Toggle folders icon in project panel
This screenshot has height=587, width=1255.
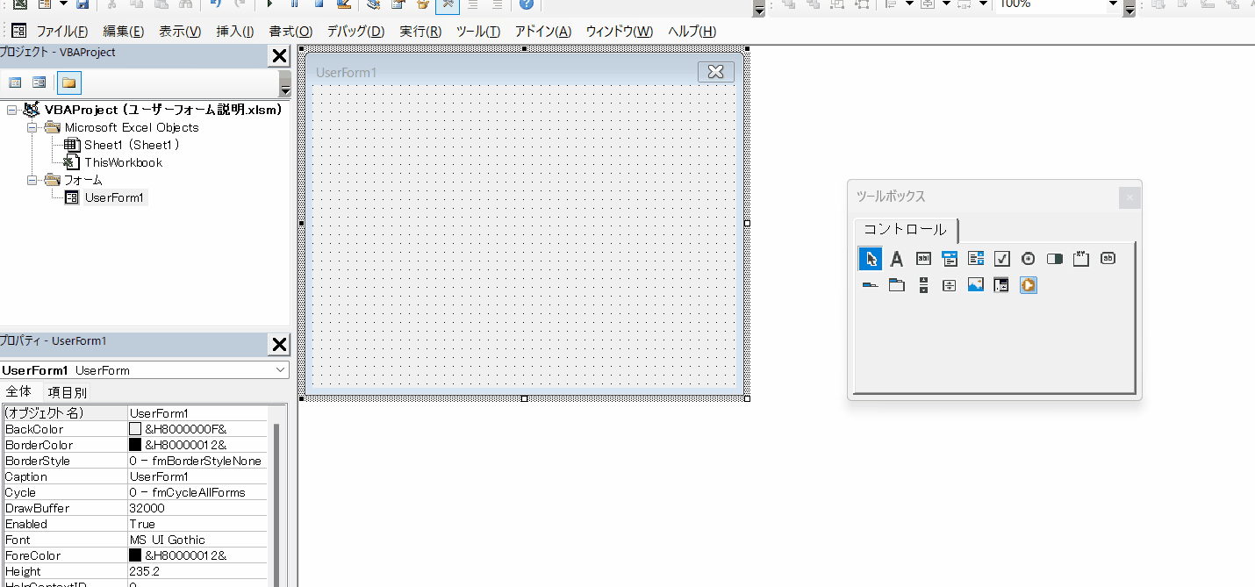68,83
